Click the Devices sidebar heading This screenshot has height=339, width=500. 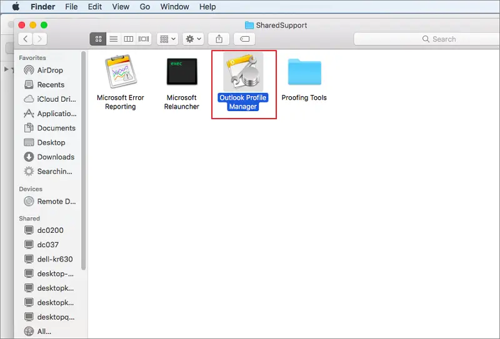(x=31, y=189)
